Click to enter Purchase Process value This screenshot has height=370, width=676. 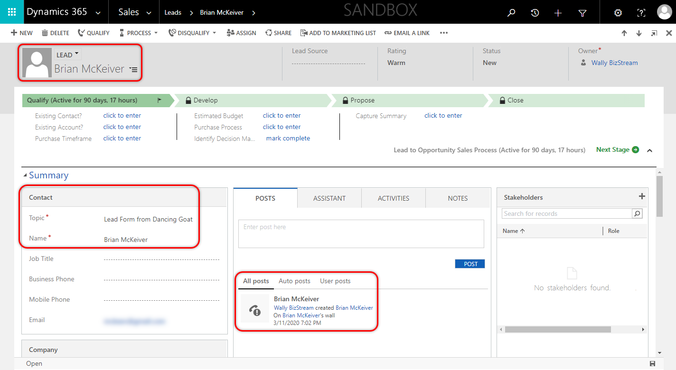pyautogui.click(x=282, y=127)
